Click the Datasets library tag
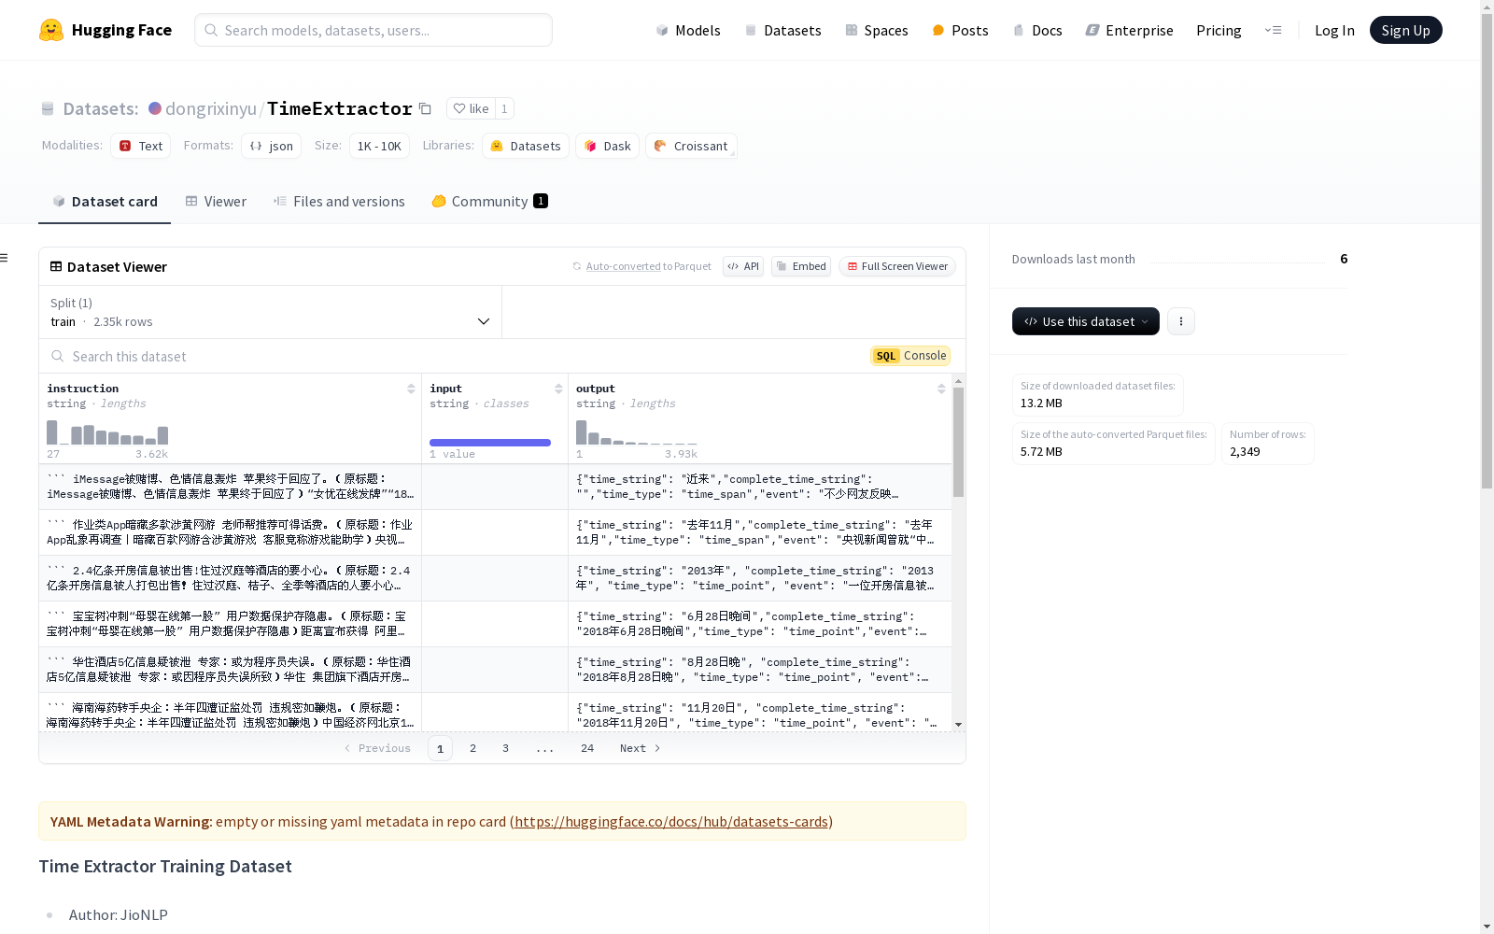 tap(526, 146)
